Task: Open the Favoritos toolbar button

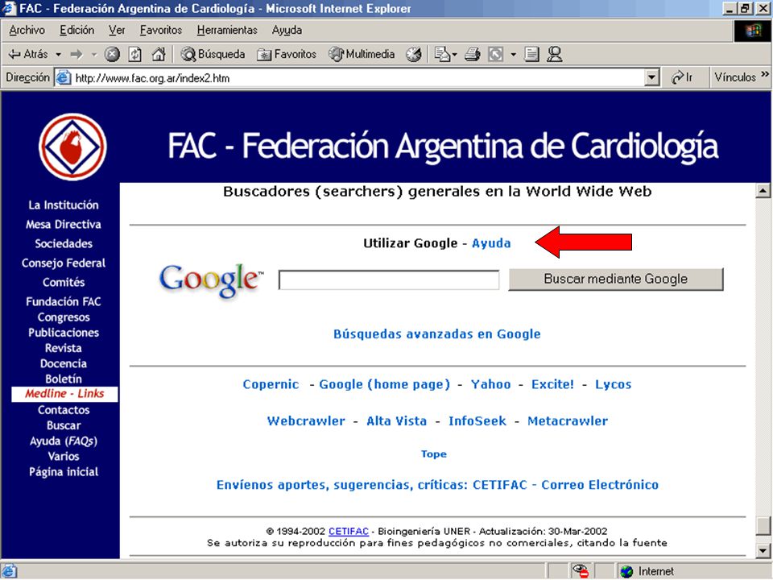Action: tap(287, 54)
